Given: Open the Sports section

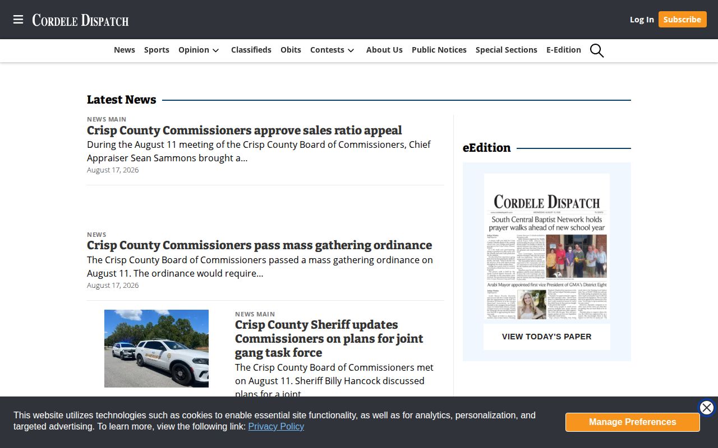Looking at the screenshot, I should click(x=157, y=50).
